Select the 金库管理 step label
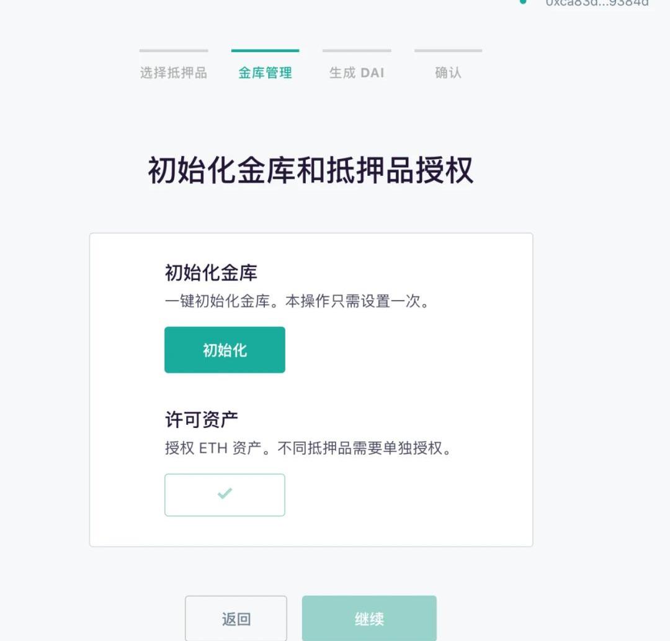The width and height of the screenshot is (670, 641). point(265,72)
